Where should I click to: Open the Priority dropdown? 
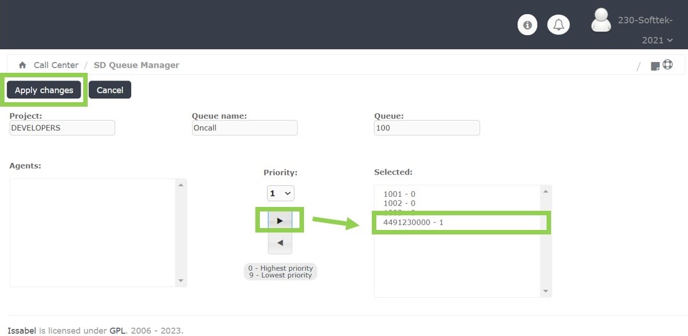(x=280, y=193)
